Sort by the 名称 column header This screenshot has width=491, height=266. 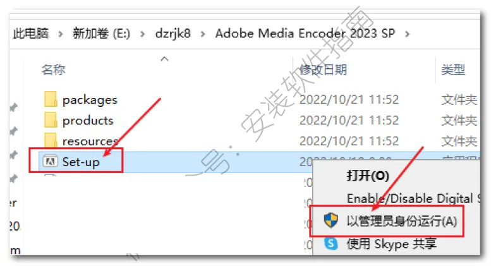[x=53, y=70]
